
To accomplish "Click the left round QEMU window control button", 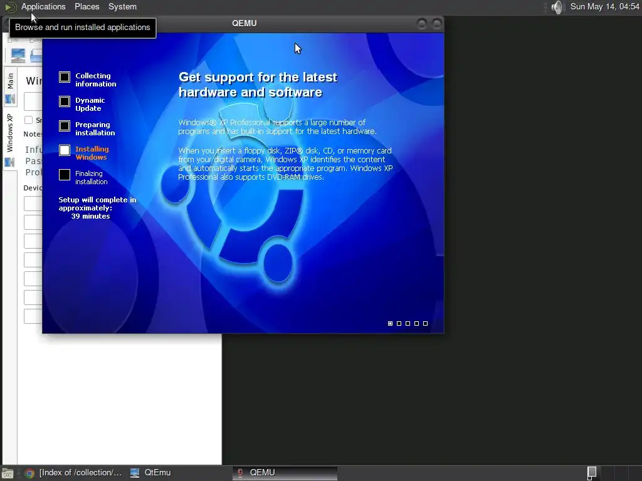I will tap(421, 24).
